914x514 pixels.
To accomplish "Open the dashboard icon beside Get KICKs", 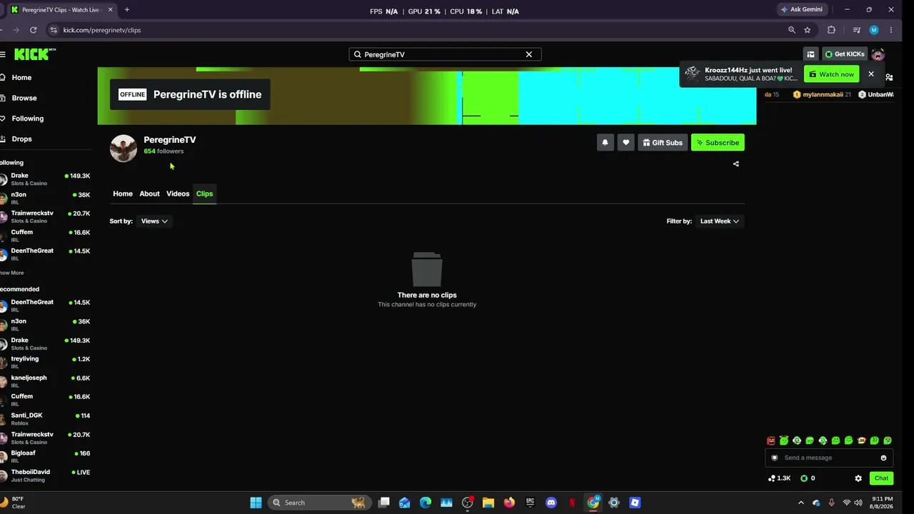I will click(810, 54).
